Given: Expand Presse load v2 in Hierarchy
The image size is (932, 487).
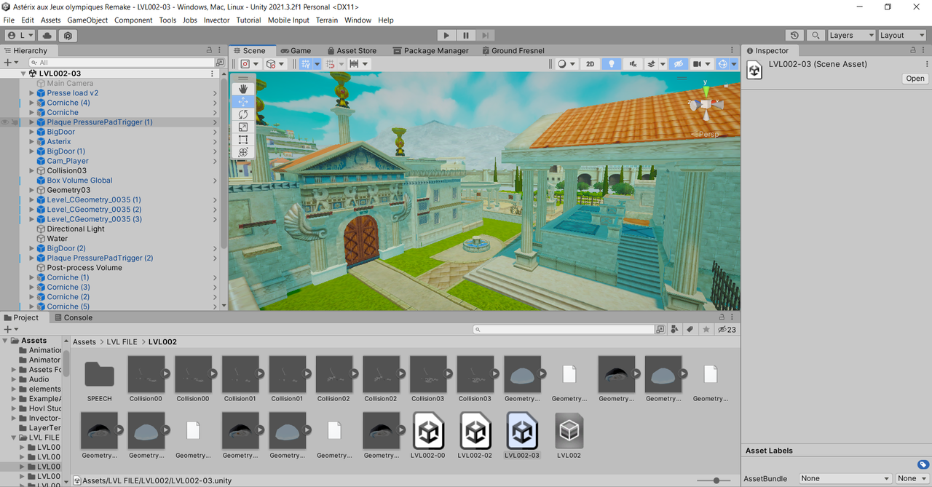Looking at the screenshot, I should pyautogui.click(x=31, y=93).
